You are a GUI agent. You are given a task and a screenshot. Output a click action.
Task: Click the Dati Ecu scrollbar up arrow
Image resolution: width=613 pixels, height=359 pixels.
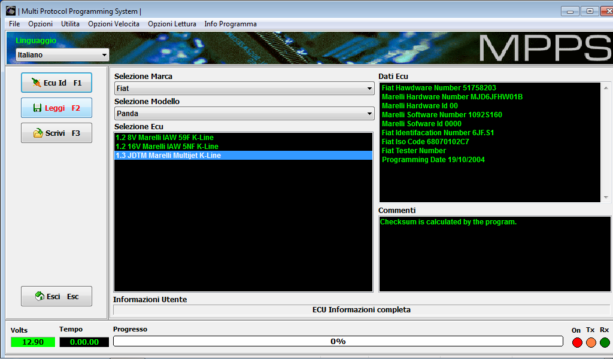pyautogui.click(x=606, y=88)
